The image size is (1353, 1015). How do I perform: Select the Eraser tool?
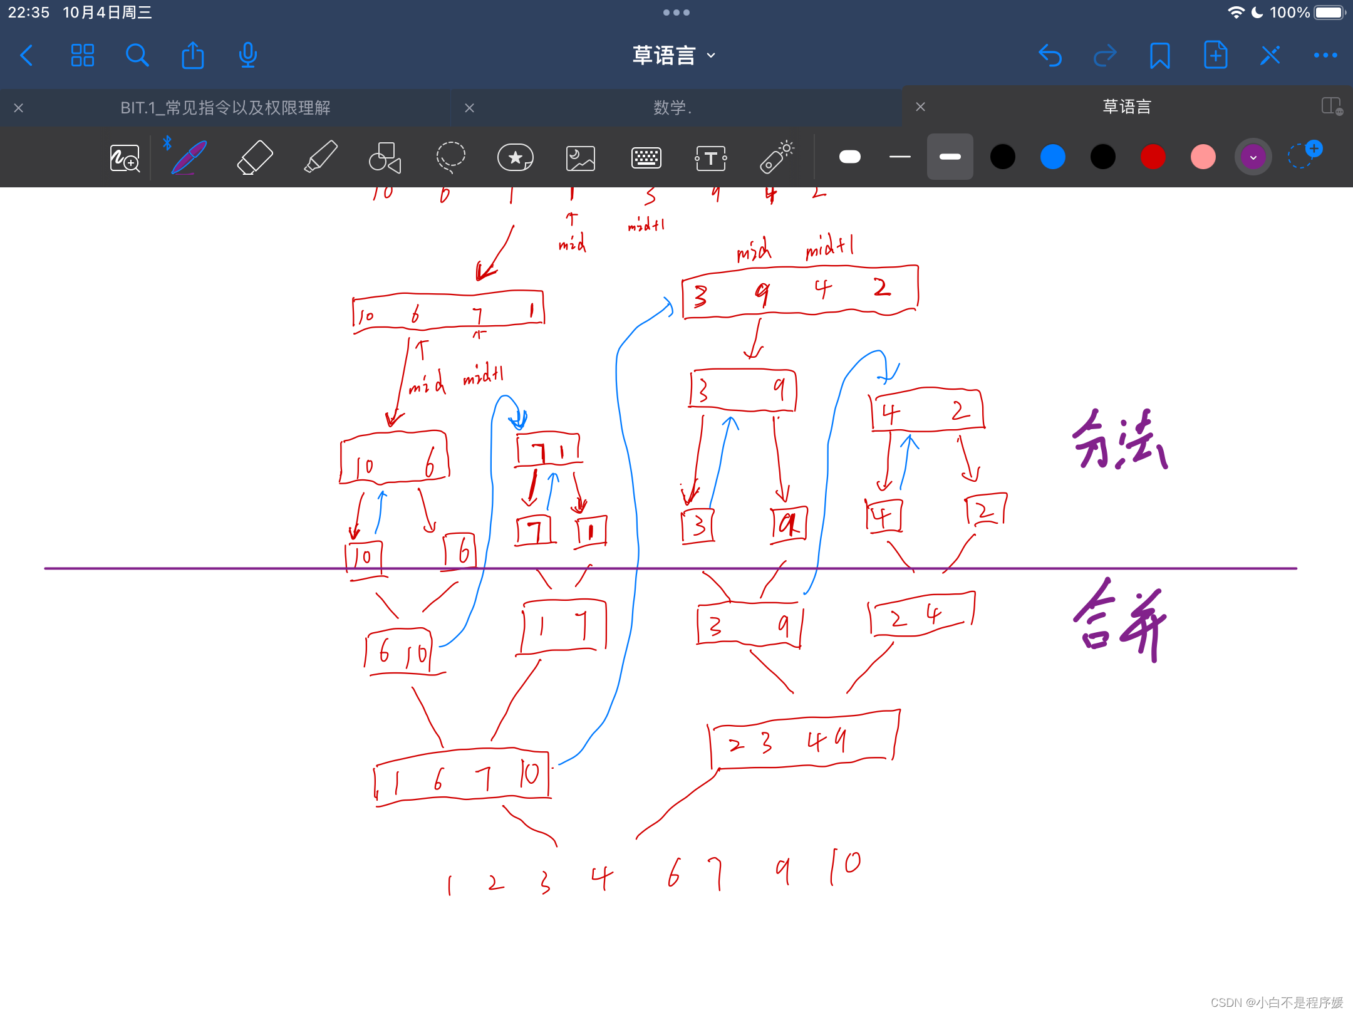[x=255, y=157]
